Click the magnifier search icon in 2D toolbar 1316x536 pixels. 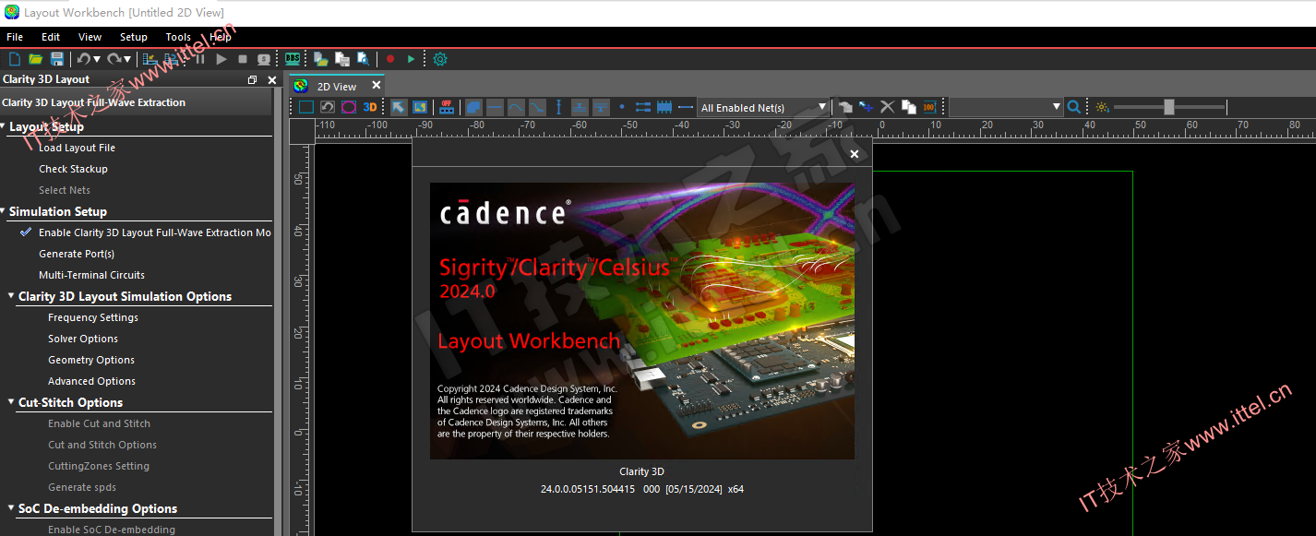pos(1074,107)
